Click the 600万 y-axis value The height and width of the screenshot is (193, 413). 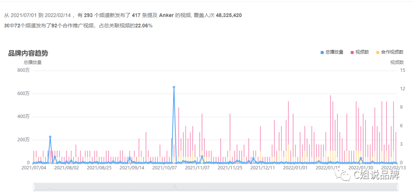tap(23, 93)
